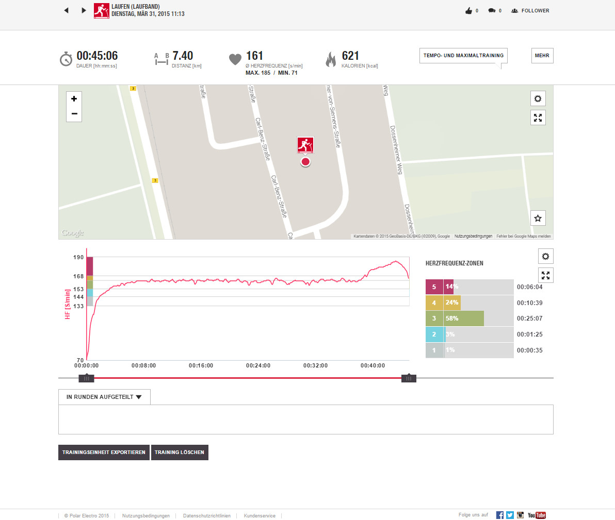
Task: Go to next training session arrow
Action: (84, 10)
